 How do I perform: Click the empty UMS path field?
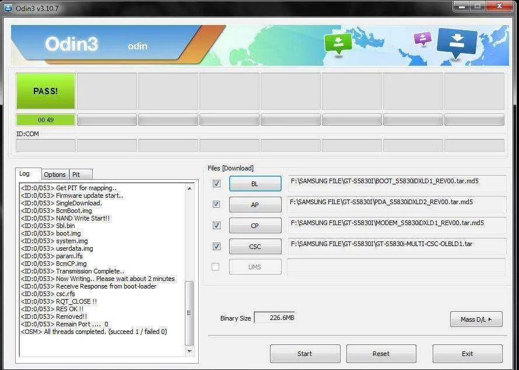(x=396, y=266)
